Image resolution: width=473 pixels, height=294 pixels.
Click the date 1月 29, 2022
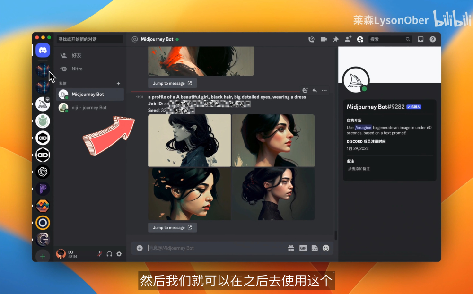coord(358,149)
